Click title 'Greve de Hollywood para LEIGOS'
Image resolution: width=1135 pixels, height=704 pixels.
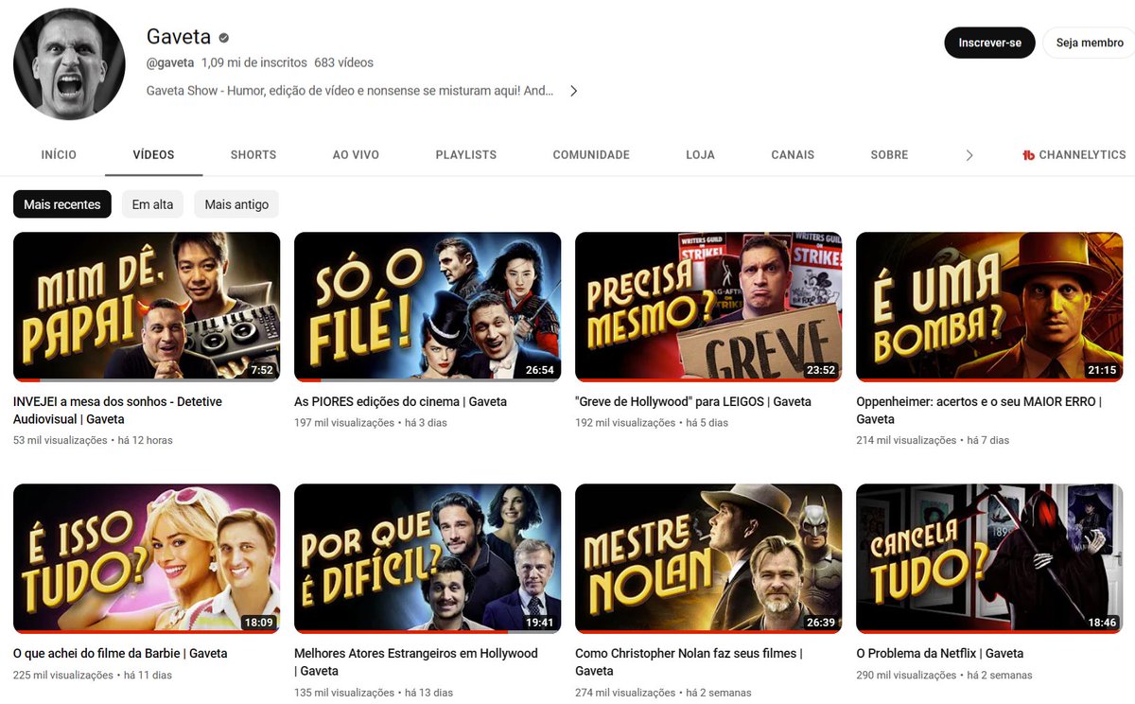(x=693, y=402)
